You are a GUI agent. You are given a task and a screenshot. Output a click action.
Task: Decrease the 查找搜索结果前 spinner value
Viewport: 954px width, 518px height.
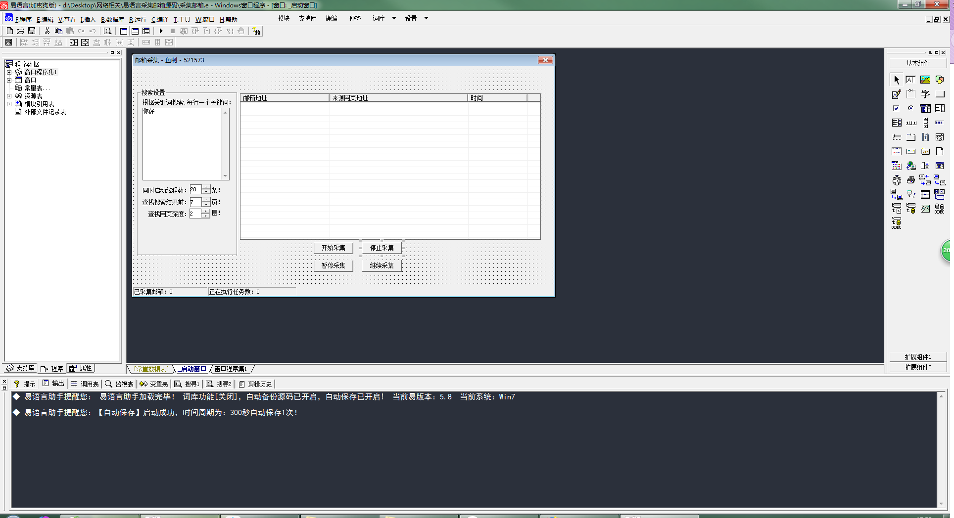click(206, 205)
